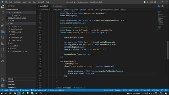This screenshot has height=95, width=169.
Task: Click Ln 79, Col 38 status entry
Action: (109, 90)
